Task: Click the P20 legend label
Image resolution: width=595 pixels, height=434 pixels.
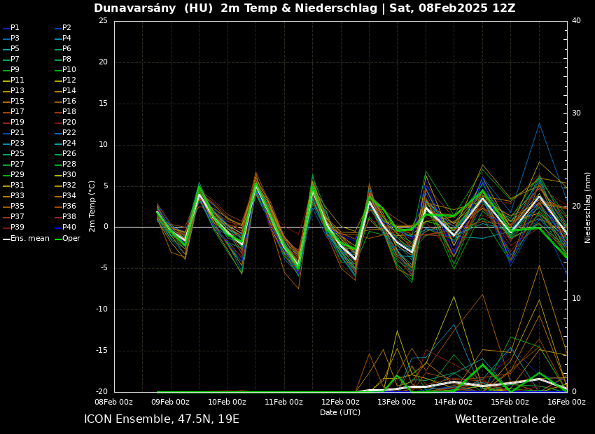Action: (x=69, y=122)
